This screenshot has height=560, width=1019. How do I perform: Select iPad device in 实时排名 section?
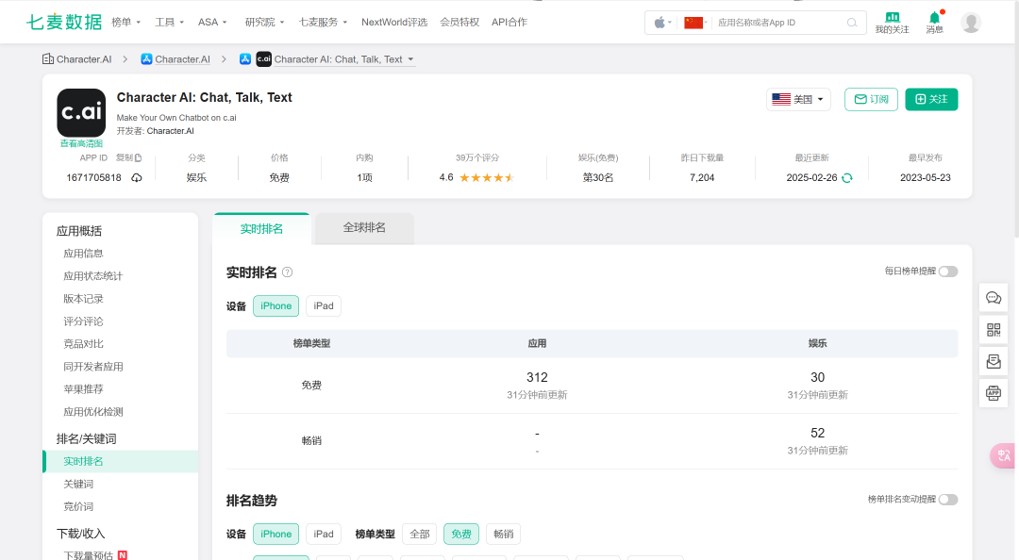(324, 306)
